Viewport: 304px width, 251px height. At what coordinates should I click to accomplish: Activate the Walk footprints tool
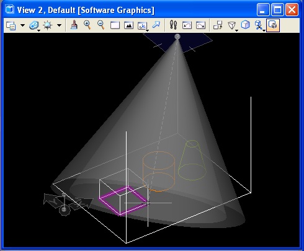(x=173, y=25)
